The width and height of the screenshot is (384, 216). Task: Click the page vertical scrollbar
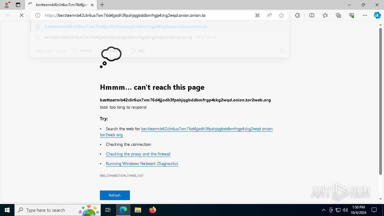point(381,101)
